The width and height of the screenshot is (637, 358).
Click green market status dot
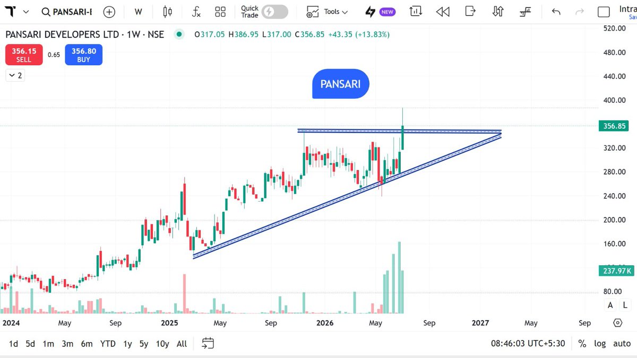[x=179, y=34]
